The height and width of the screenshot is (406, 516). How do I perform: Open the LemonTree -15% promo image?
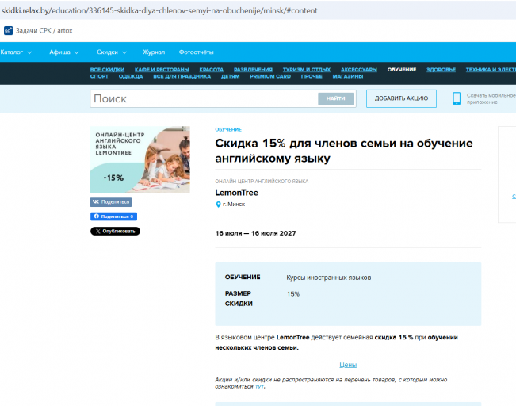coord(140,159)
